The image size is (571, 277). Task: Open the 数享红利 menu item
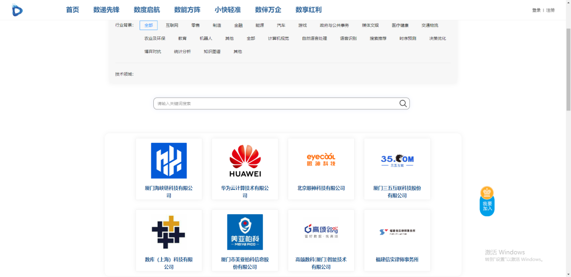tap(308, 10)
